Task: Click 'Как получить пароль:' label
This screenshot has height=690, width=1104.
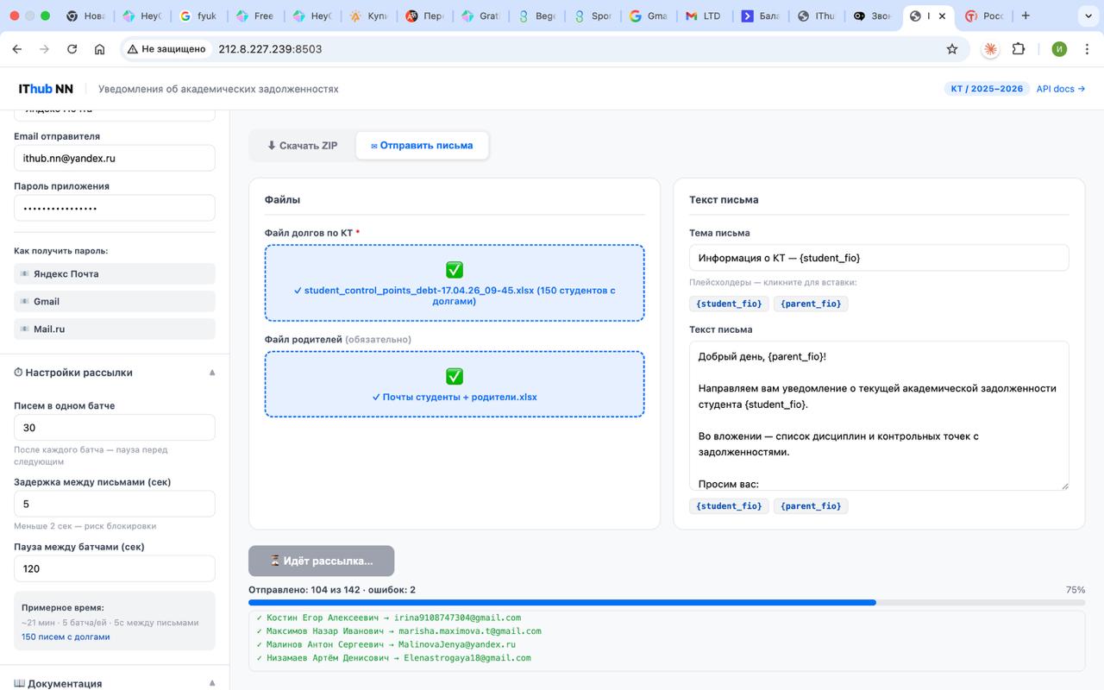Action: pyautogui.click(x=60, y=251)
